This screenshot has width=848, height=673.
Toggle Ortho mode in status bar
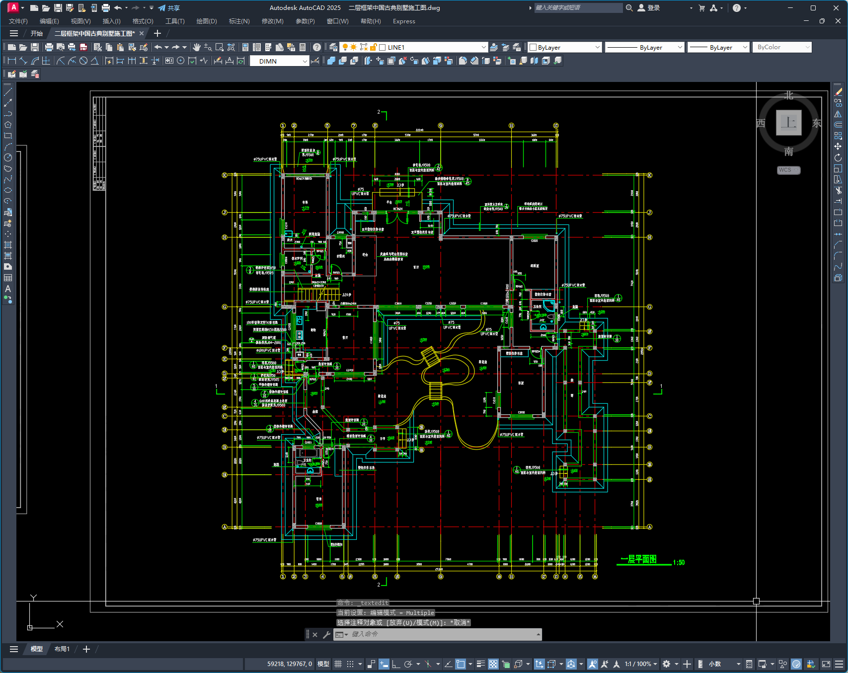click(x=396, y=664)
